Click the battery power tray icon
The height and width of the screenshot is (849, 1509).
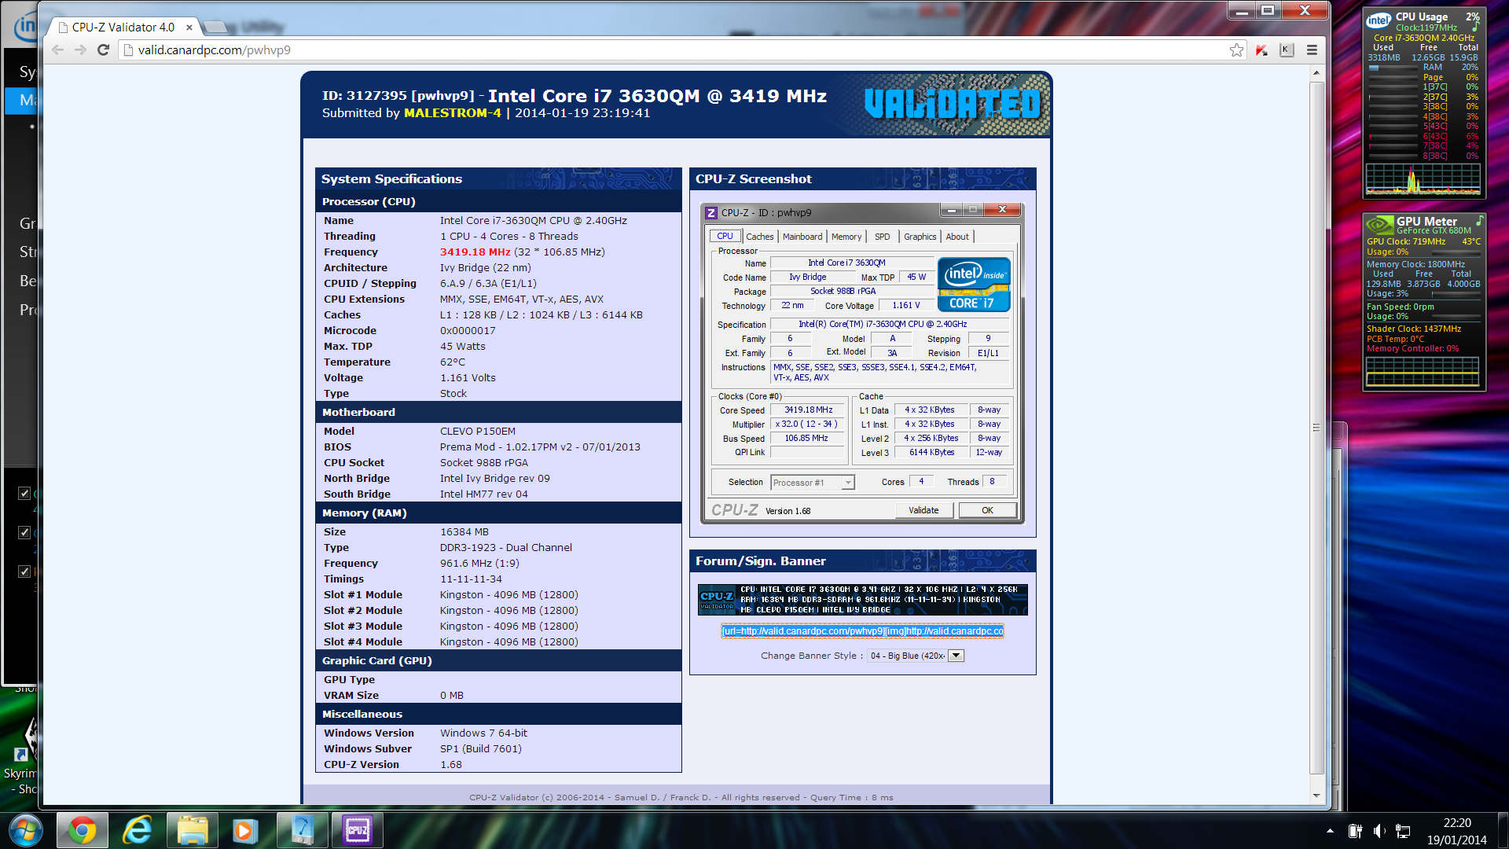point(1355,831)
